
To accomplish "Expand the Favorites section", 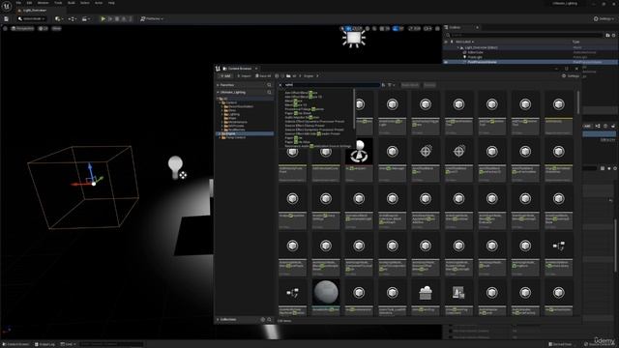I will pyautogui.click(x=218, y=85).
